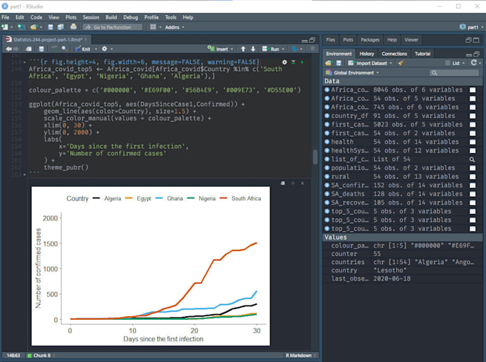
Task: Expand the SA_deaths object details
Action: point(327,194)
